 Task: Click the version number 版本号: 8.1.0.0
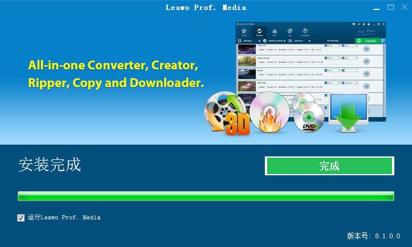pos(373,236)
